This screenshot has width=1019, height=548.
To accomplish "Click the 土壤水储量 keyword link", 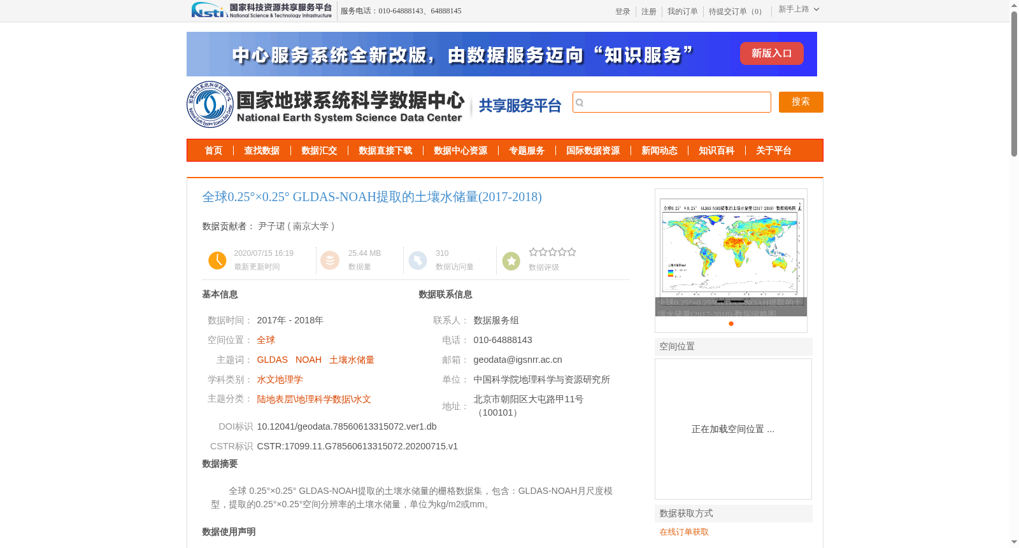I will (352, 360).
